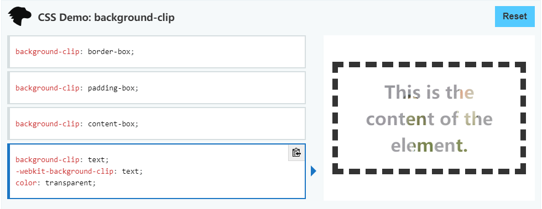Click the dashed border of the preview element

pyautogui.click(x=429, y=65)
